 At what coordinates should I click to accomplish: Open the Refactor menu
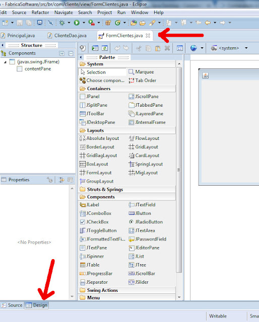40,13
